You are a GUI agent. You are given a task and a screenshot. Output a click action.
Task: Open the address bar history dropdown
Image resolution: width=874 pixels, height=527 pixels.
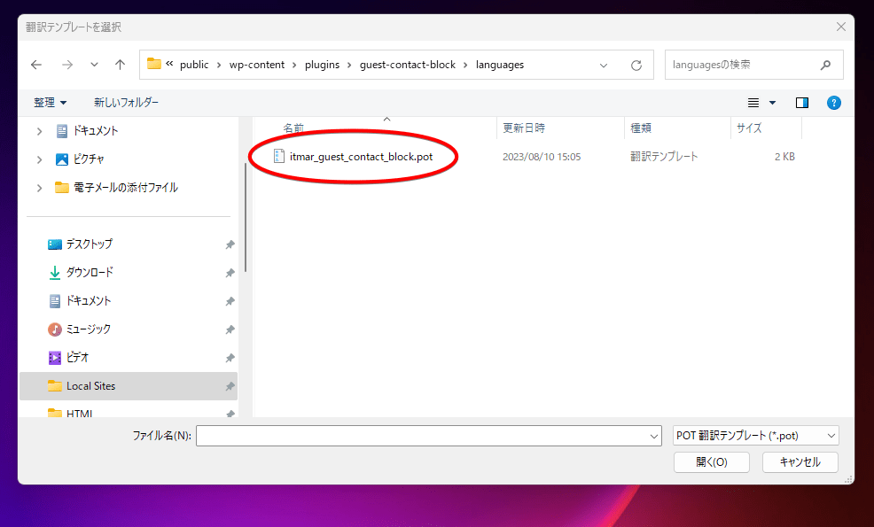coord(604,66)
